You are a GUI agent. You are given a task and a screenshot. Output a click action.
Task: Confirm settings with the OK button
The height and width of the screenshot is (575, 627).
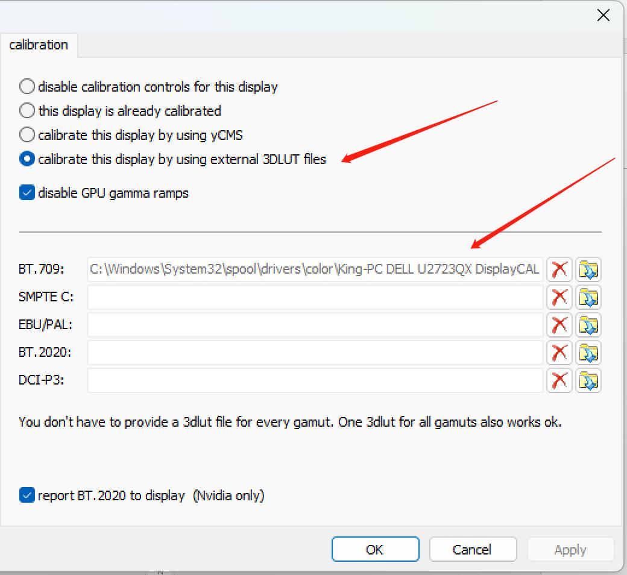tap(375, 550)
